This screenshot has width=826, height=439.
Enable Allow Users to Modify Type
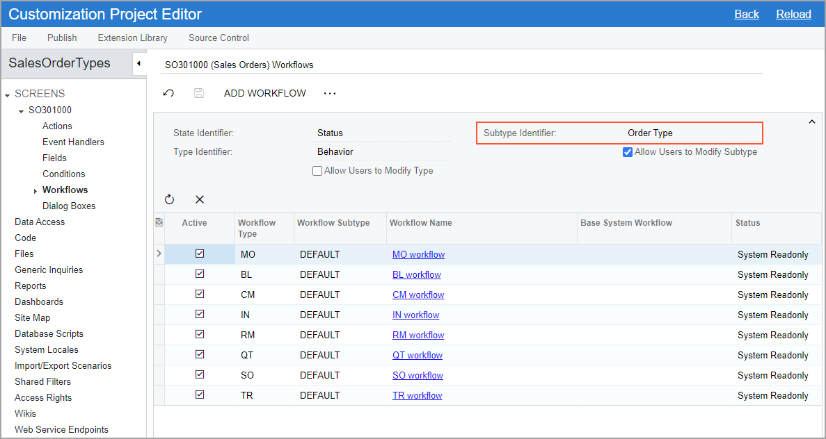click(317, 171)
